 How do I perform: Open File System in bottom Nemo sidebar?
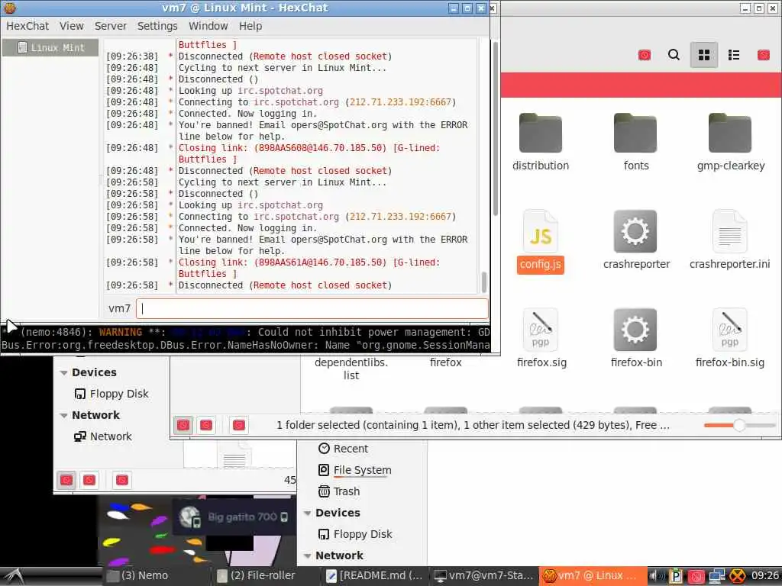point(354,470)
